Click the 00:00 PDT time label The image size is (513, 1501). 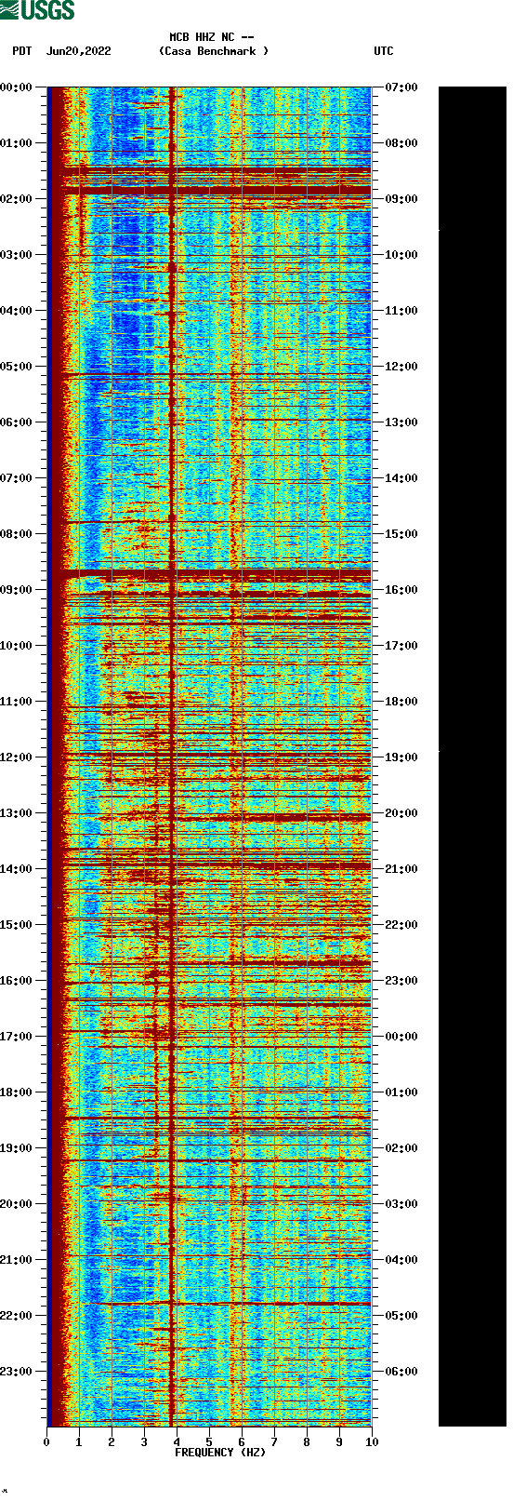coord(16,87)
